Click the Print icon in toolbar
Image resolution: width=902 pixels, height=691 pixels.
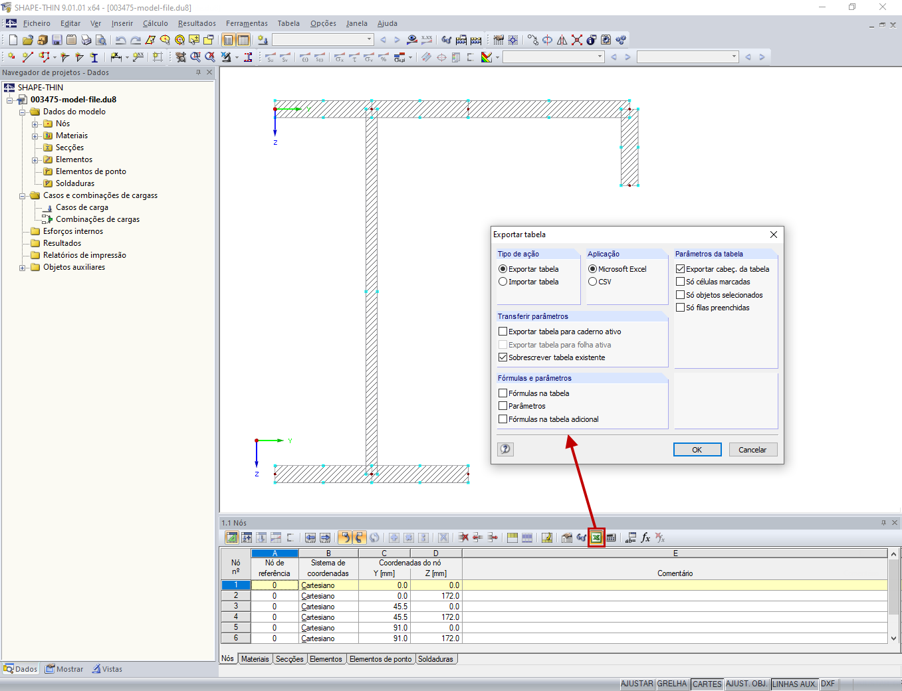[x=86, y=40]
